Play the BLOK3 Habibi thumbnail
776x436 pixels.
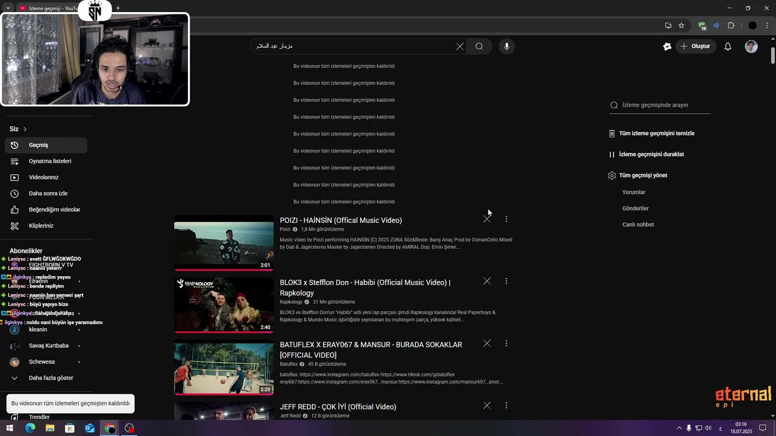coord(224,305)
